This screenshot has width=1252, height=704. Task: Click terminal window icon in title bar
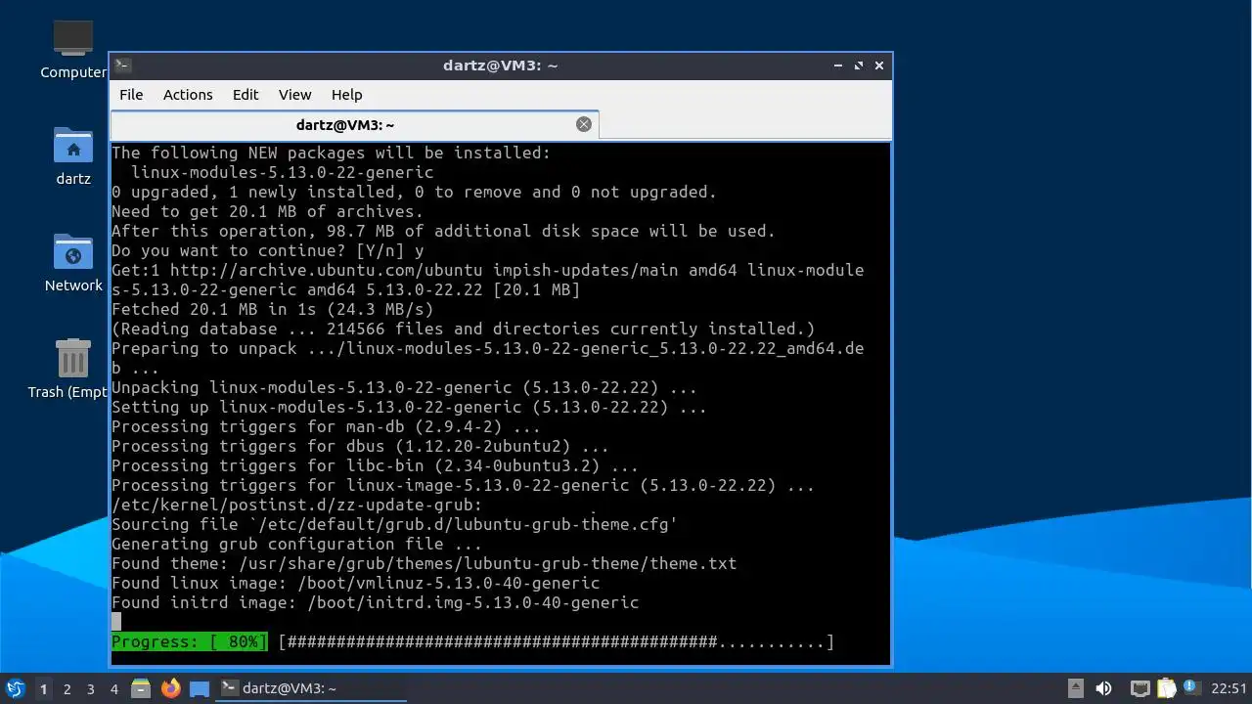pos(122,66)
